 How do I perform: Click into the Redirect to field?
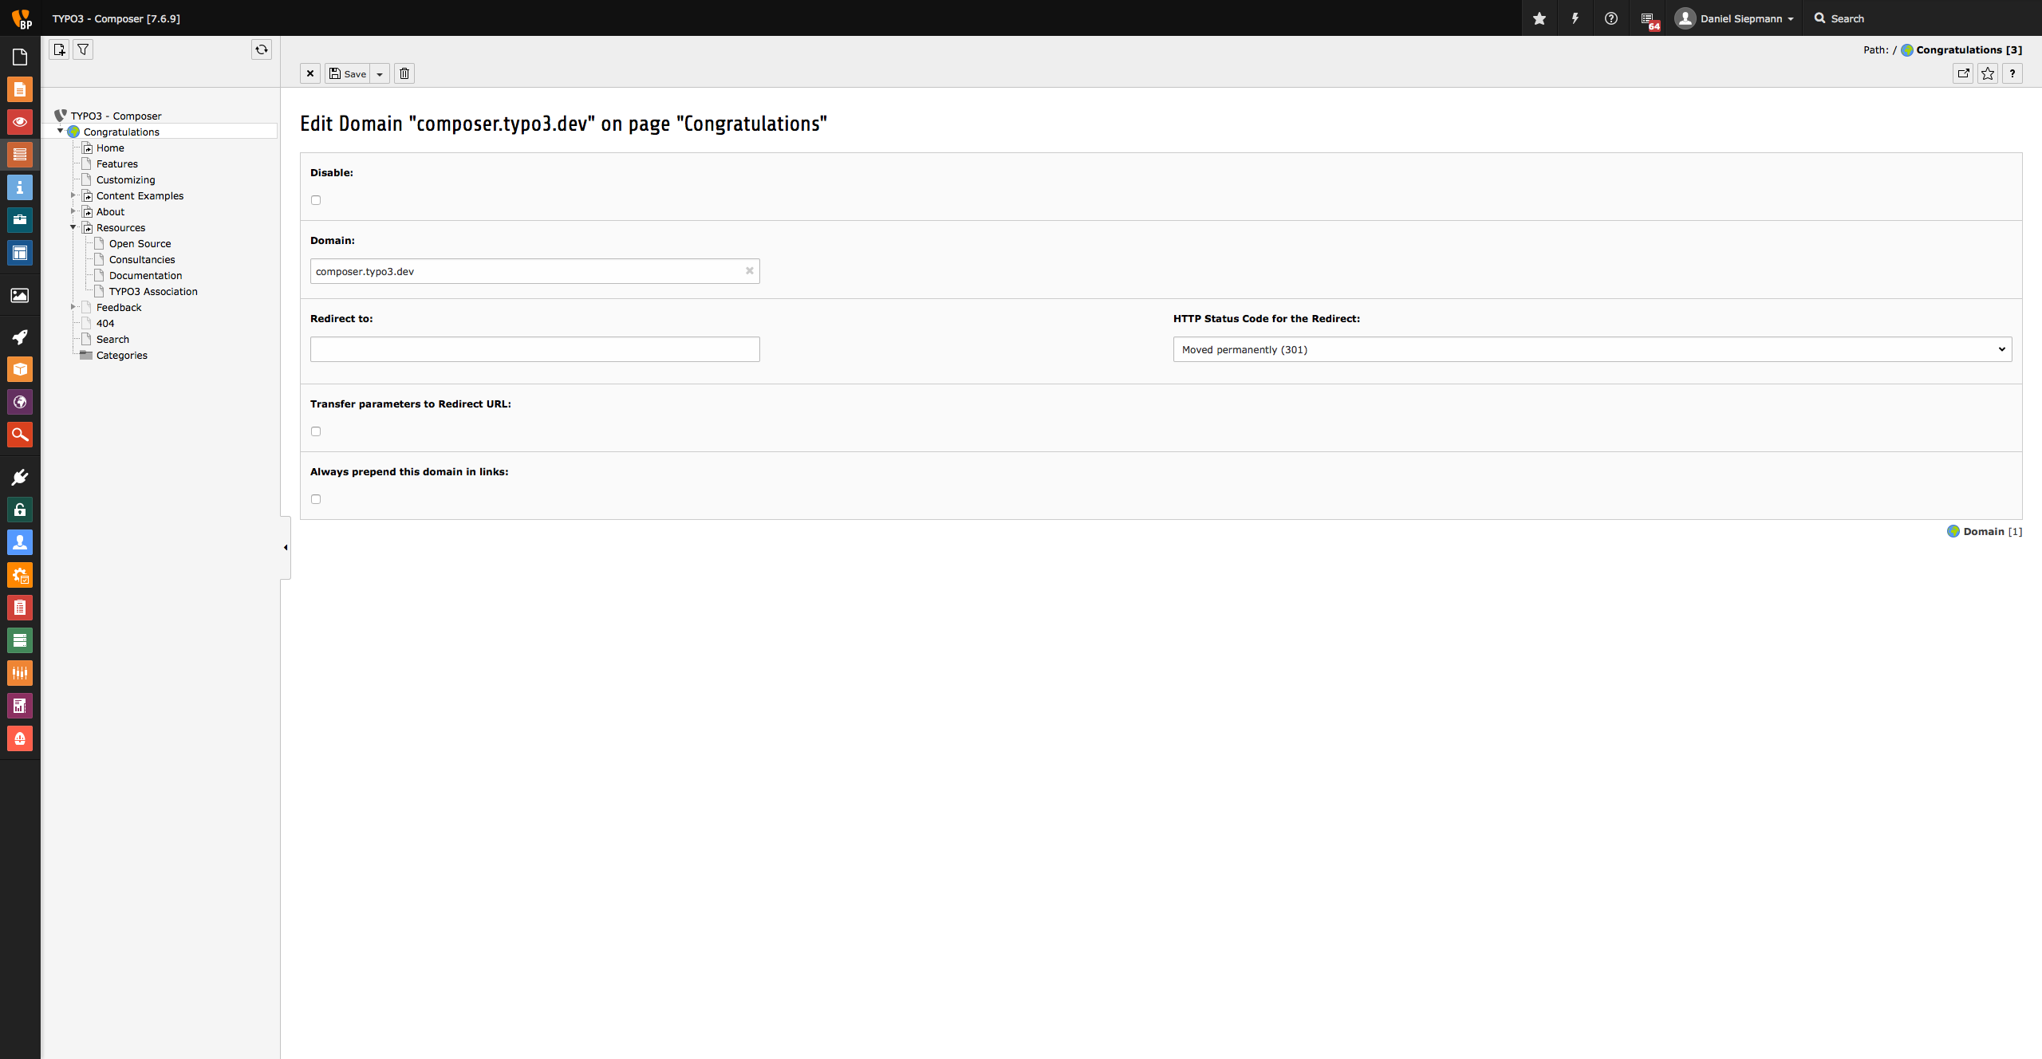(535, 349)
